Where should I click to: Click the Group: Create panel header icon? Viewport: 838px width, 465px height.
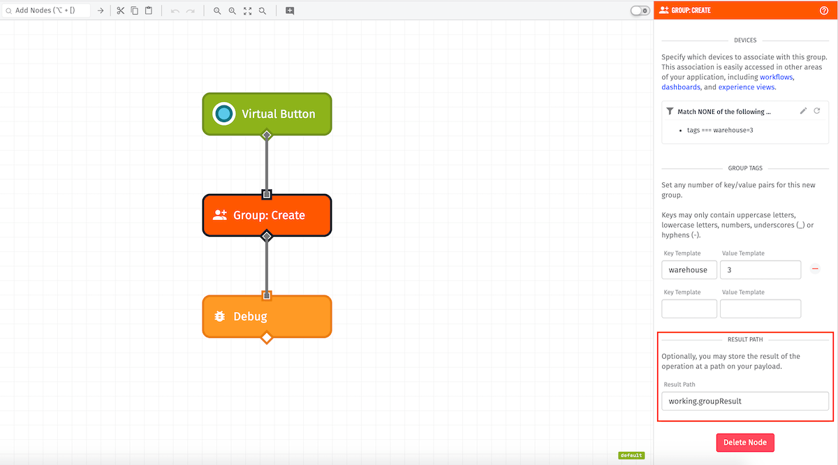pyautogui.click(x=663, y=10)
